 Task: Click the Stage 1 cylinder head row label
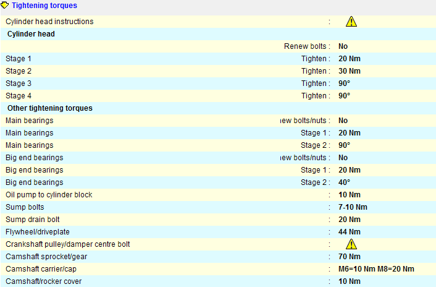[x=19, y=59]
